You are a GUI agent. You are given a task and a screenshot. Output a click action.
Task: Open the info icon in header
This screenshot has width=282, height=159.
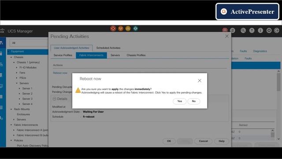coord(260,30)
